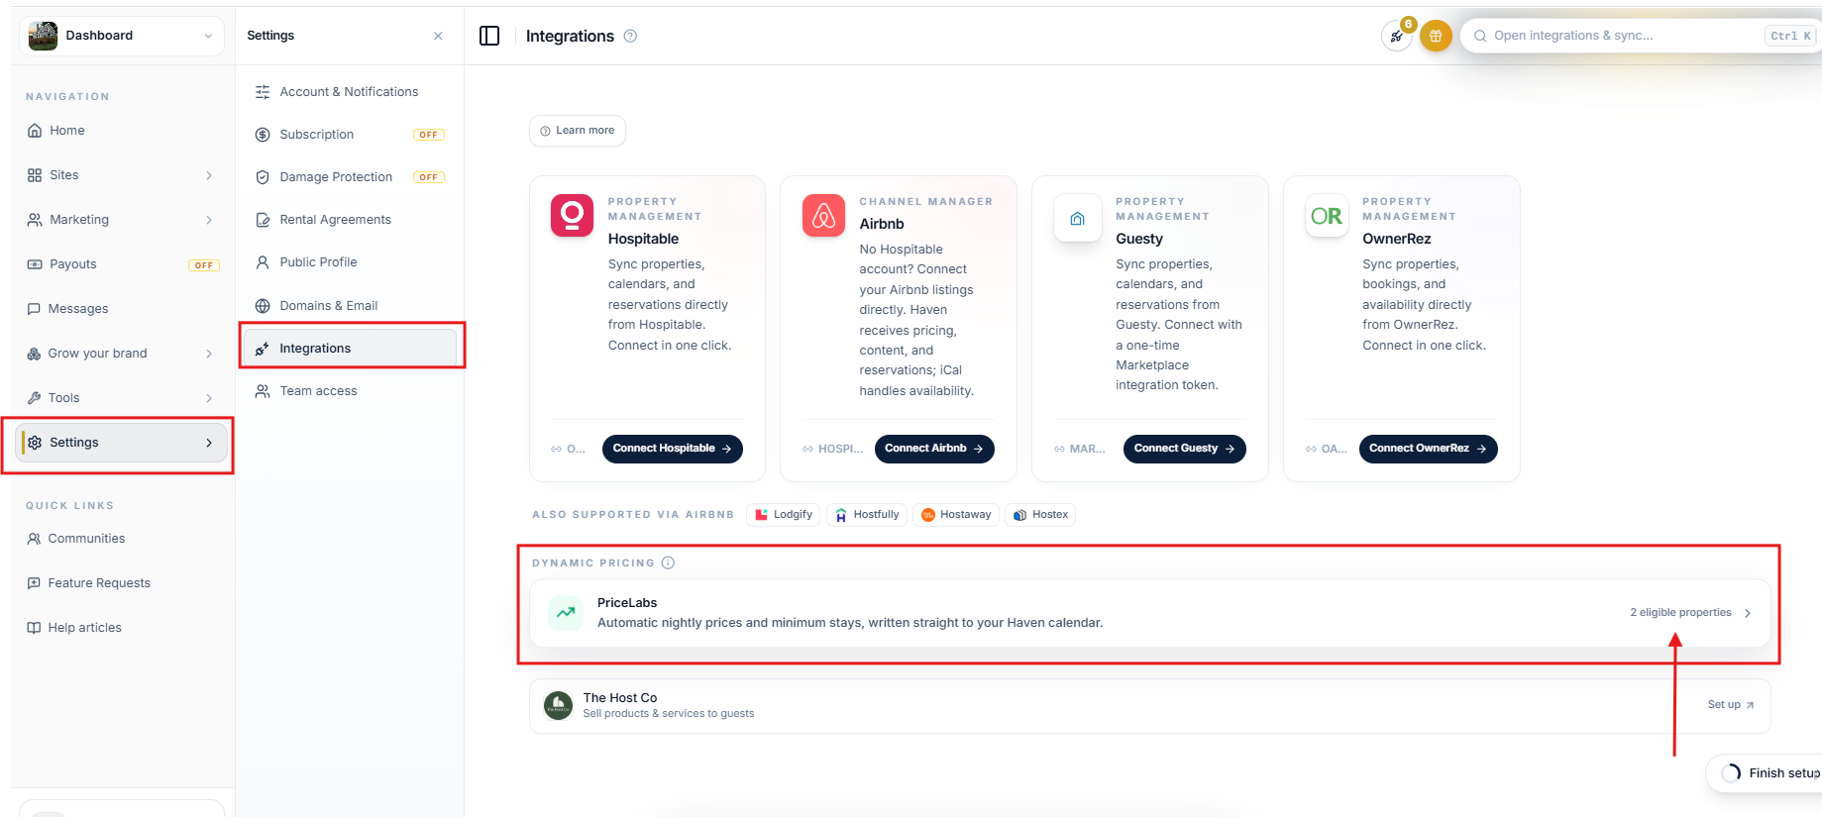Click Set up for The Host Co

[x=1731, y=705]
